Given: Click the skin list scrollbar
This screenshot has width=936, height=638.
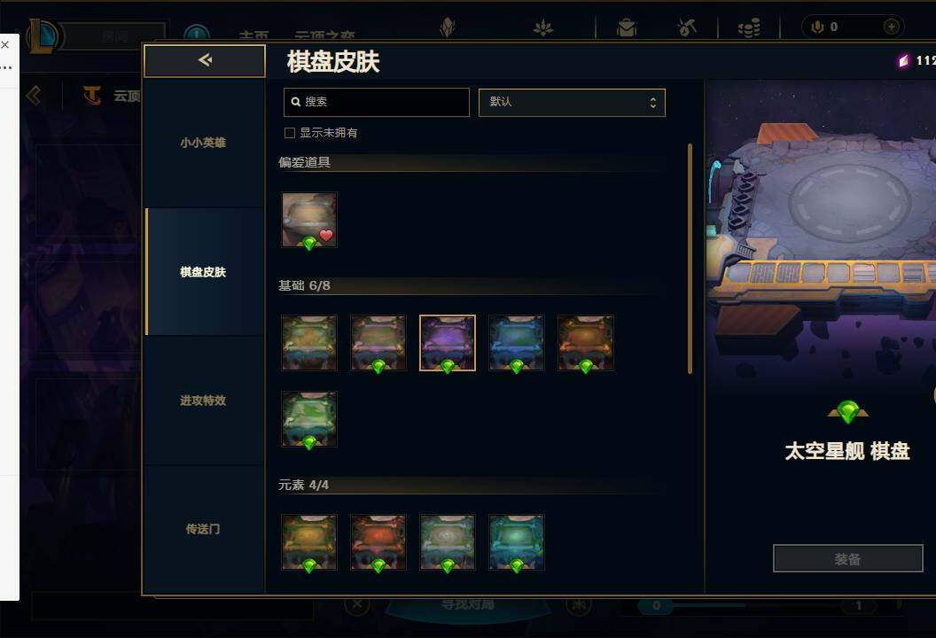Looking at the screenshot, I should (690, 259).
